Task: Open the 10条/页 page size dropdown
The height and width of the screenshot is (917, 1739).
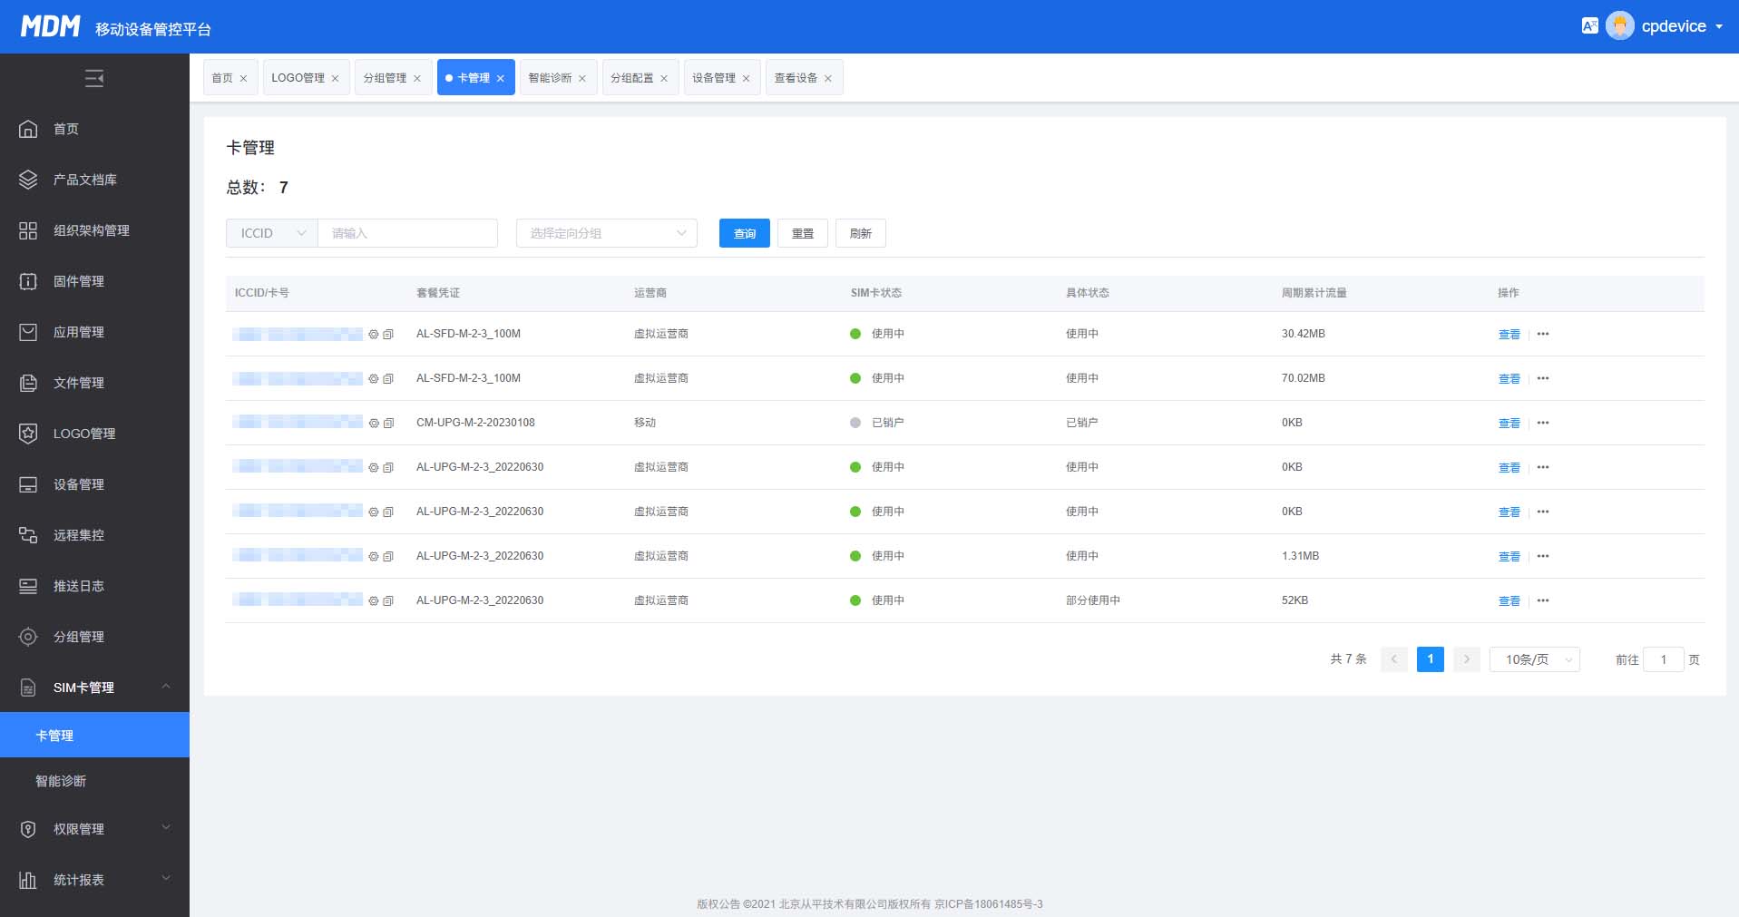Action: tap(1535, 659)
